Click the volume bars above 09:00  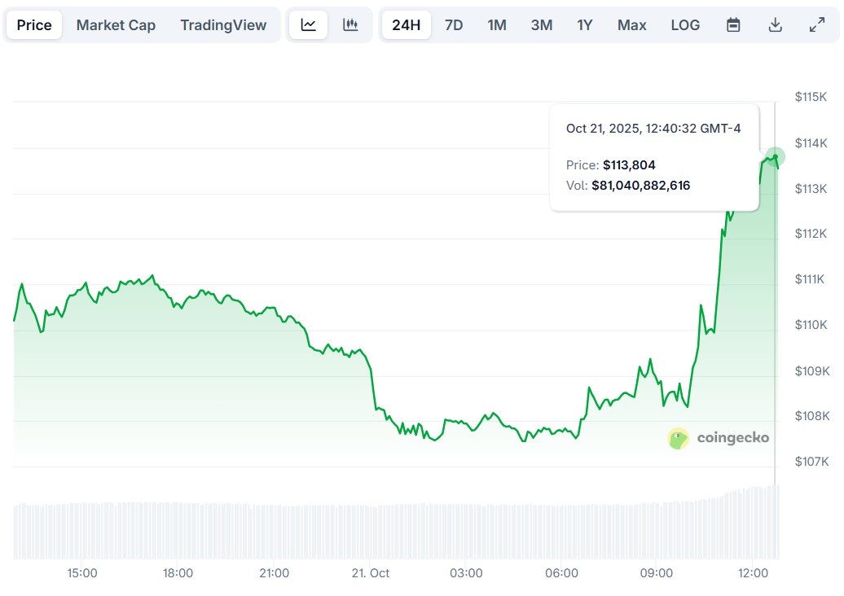[657, 529]
